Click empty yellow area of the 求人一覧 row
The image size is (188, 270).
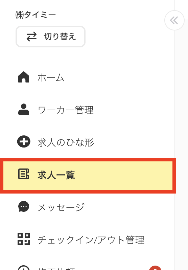[x=124, y=176]
